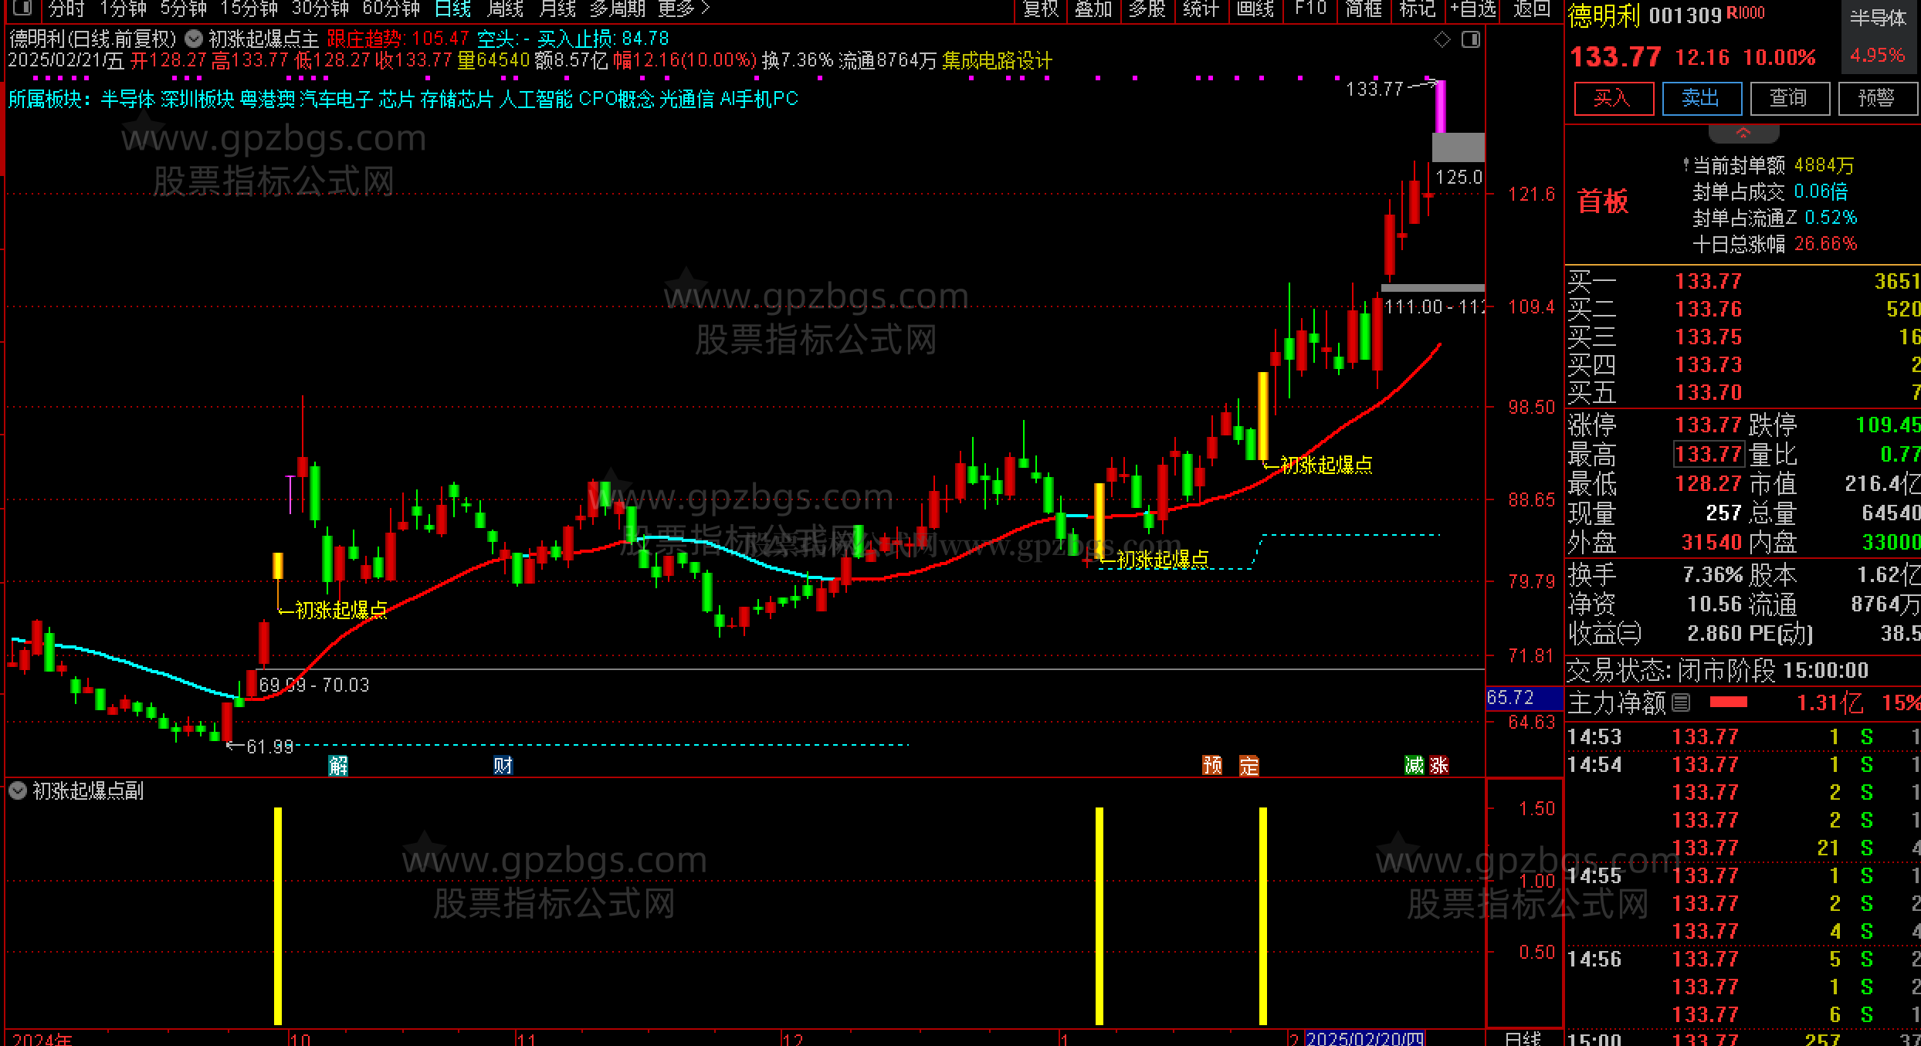Click the blue 卖出 sell button
1921x1046 pixels.
click(1701, 98)
